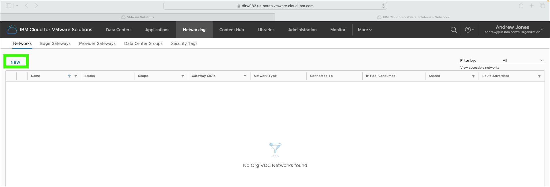Click the Safari address bar

(x=275, y=6)
